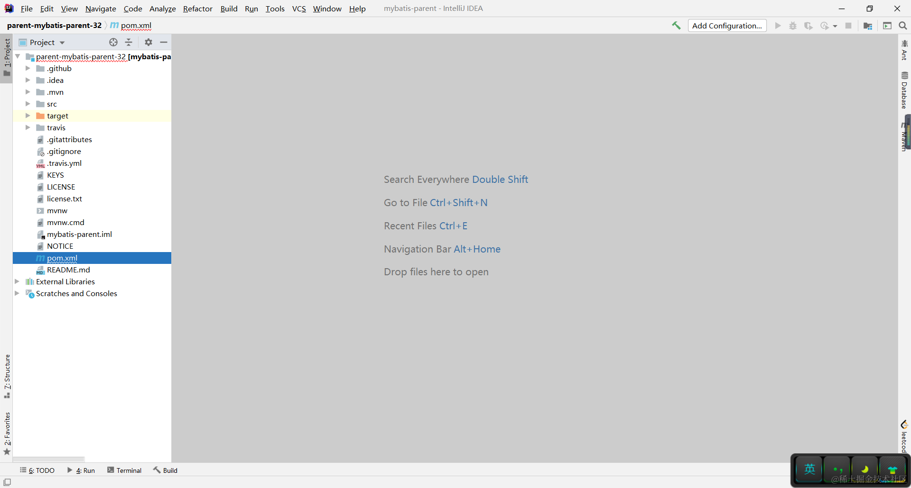The image size is (911, 488).
Task: Click the Search Everywhere magnifier icon
Action: (903, 26)
